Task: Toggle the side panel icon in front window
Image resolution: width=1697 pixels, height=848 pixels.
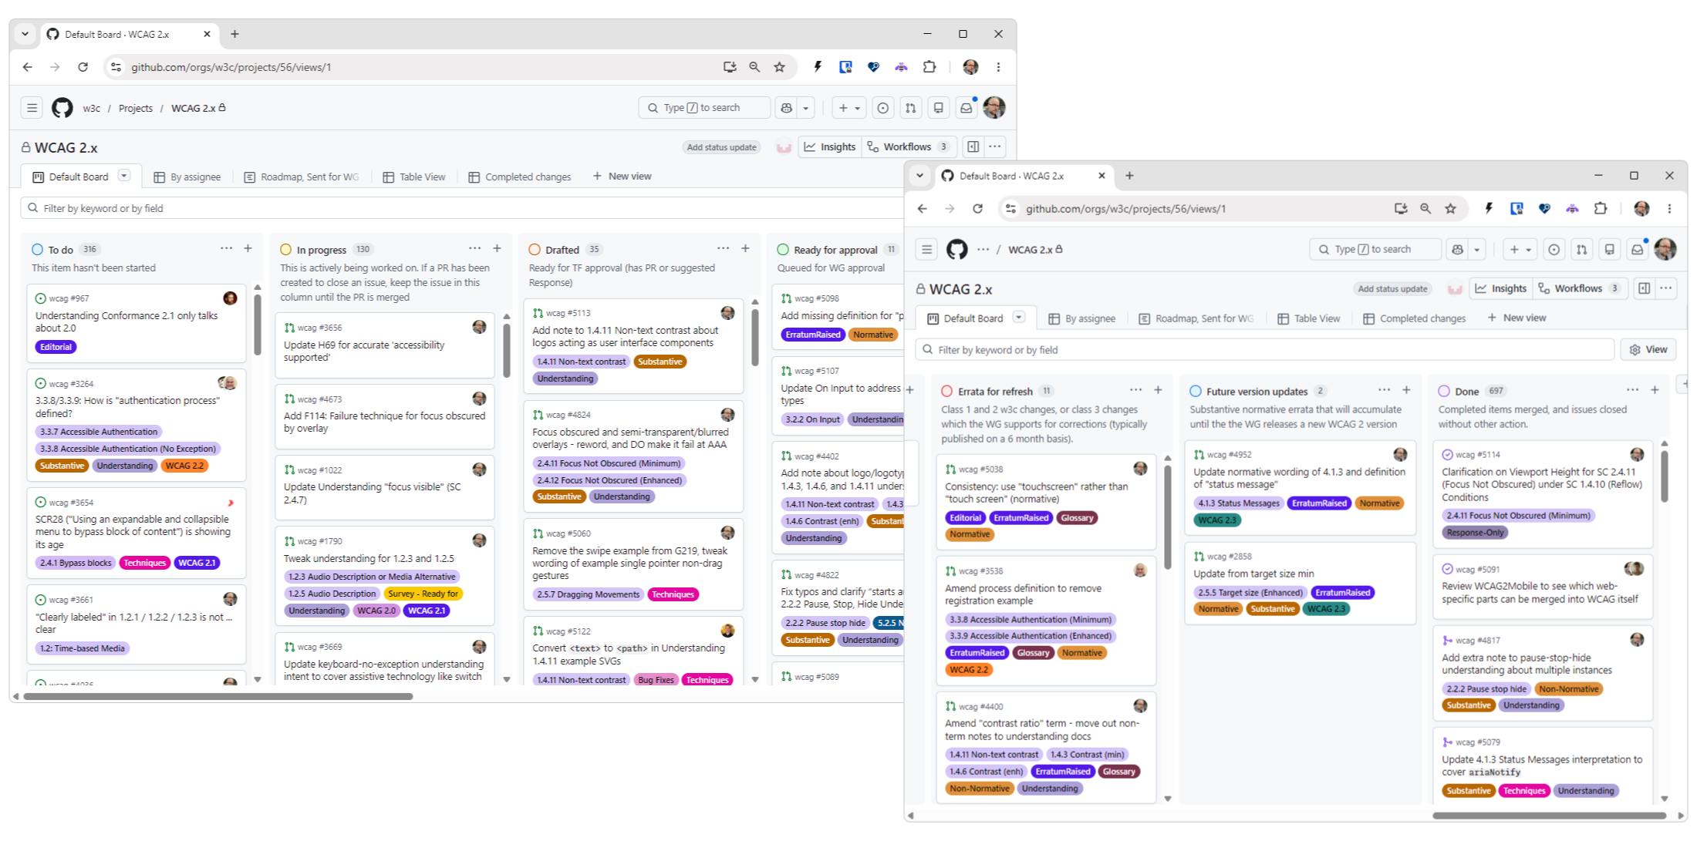Action: [1645, 288]
